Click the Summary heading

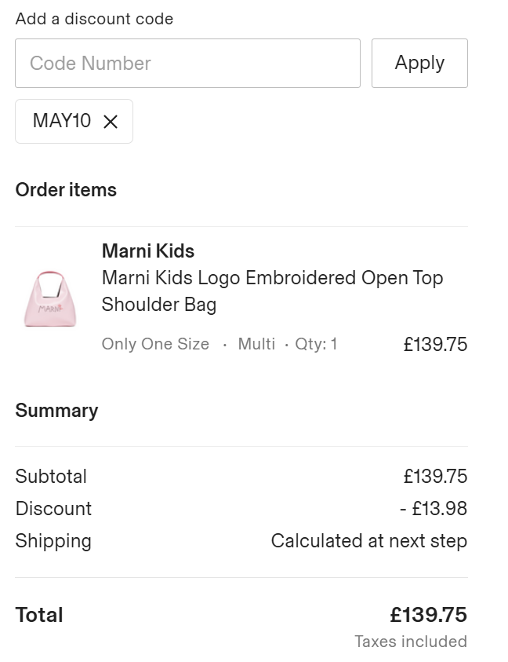(x=56, y=411)
